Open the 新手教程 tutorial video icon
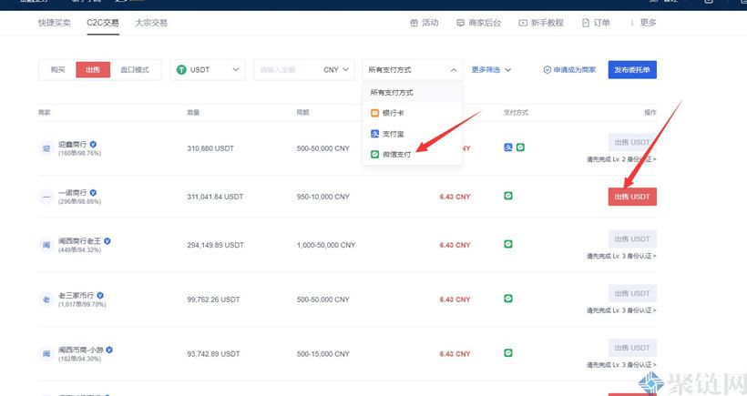 tap(523, 23)
